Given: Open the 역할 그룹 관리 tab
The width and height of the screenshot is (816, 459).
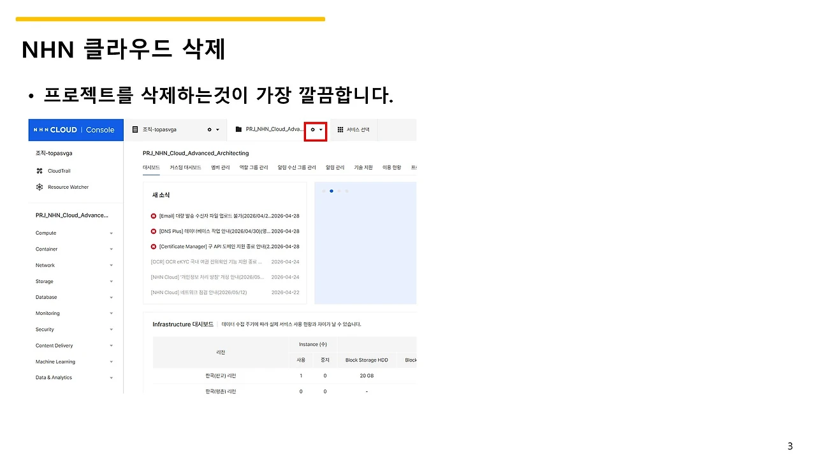Looking at the screenshot, I should point(254,168).
